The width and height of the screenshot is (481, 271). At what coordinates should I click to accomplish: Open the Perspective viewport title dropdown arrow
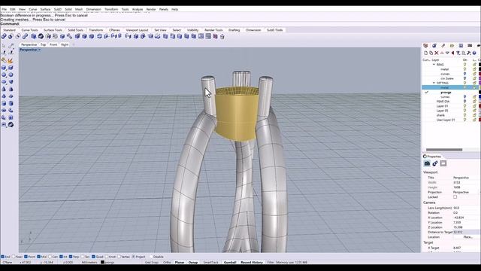click(x=39, y=50)
